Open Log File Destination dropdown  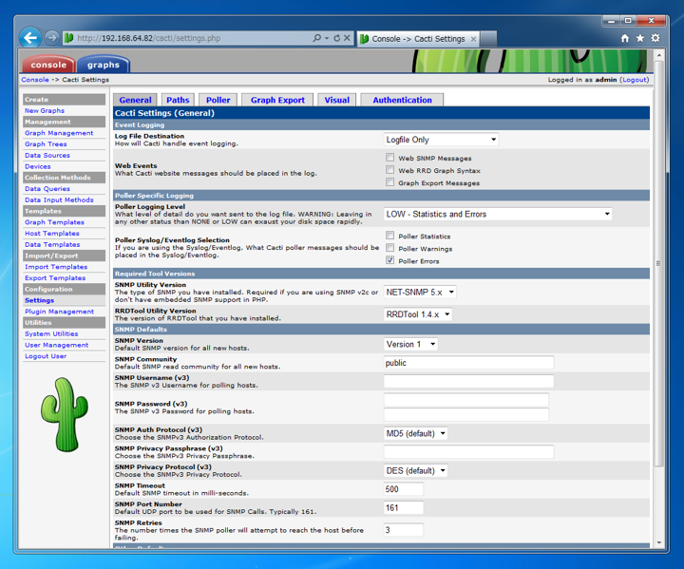pyautogui.click(x=441, y=140)
